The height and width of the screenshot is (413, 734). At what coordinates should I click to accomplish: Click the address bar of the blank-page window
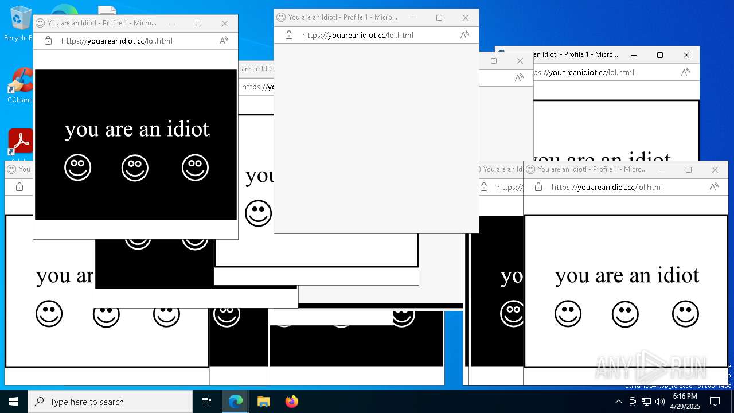[376, 35]
